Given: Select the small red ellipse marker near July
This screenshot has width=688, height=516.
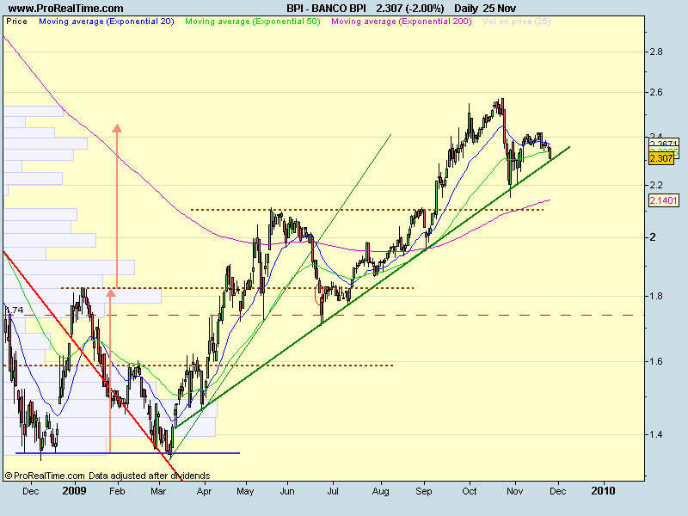Looking at the screenshot, I should pos(318,294).
